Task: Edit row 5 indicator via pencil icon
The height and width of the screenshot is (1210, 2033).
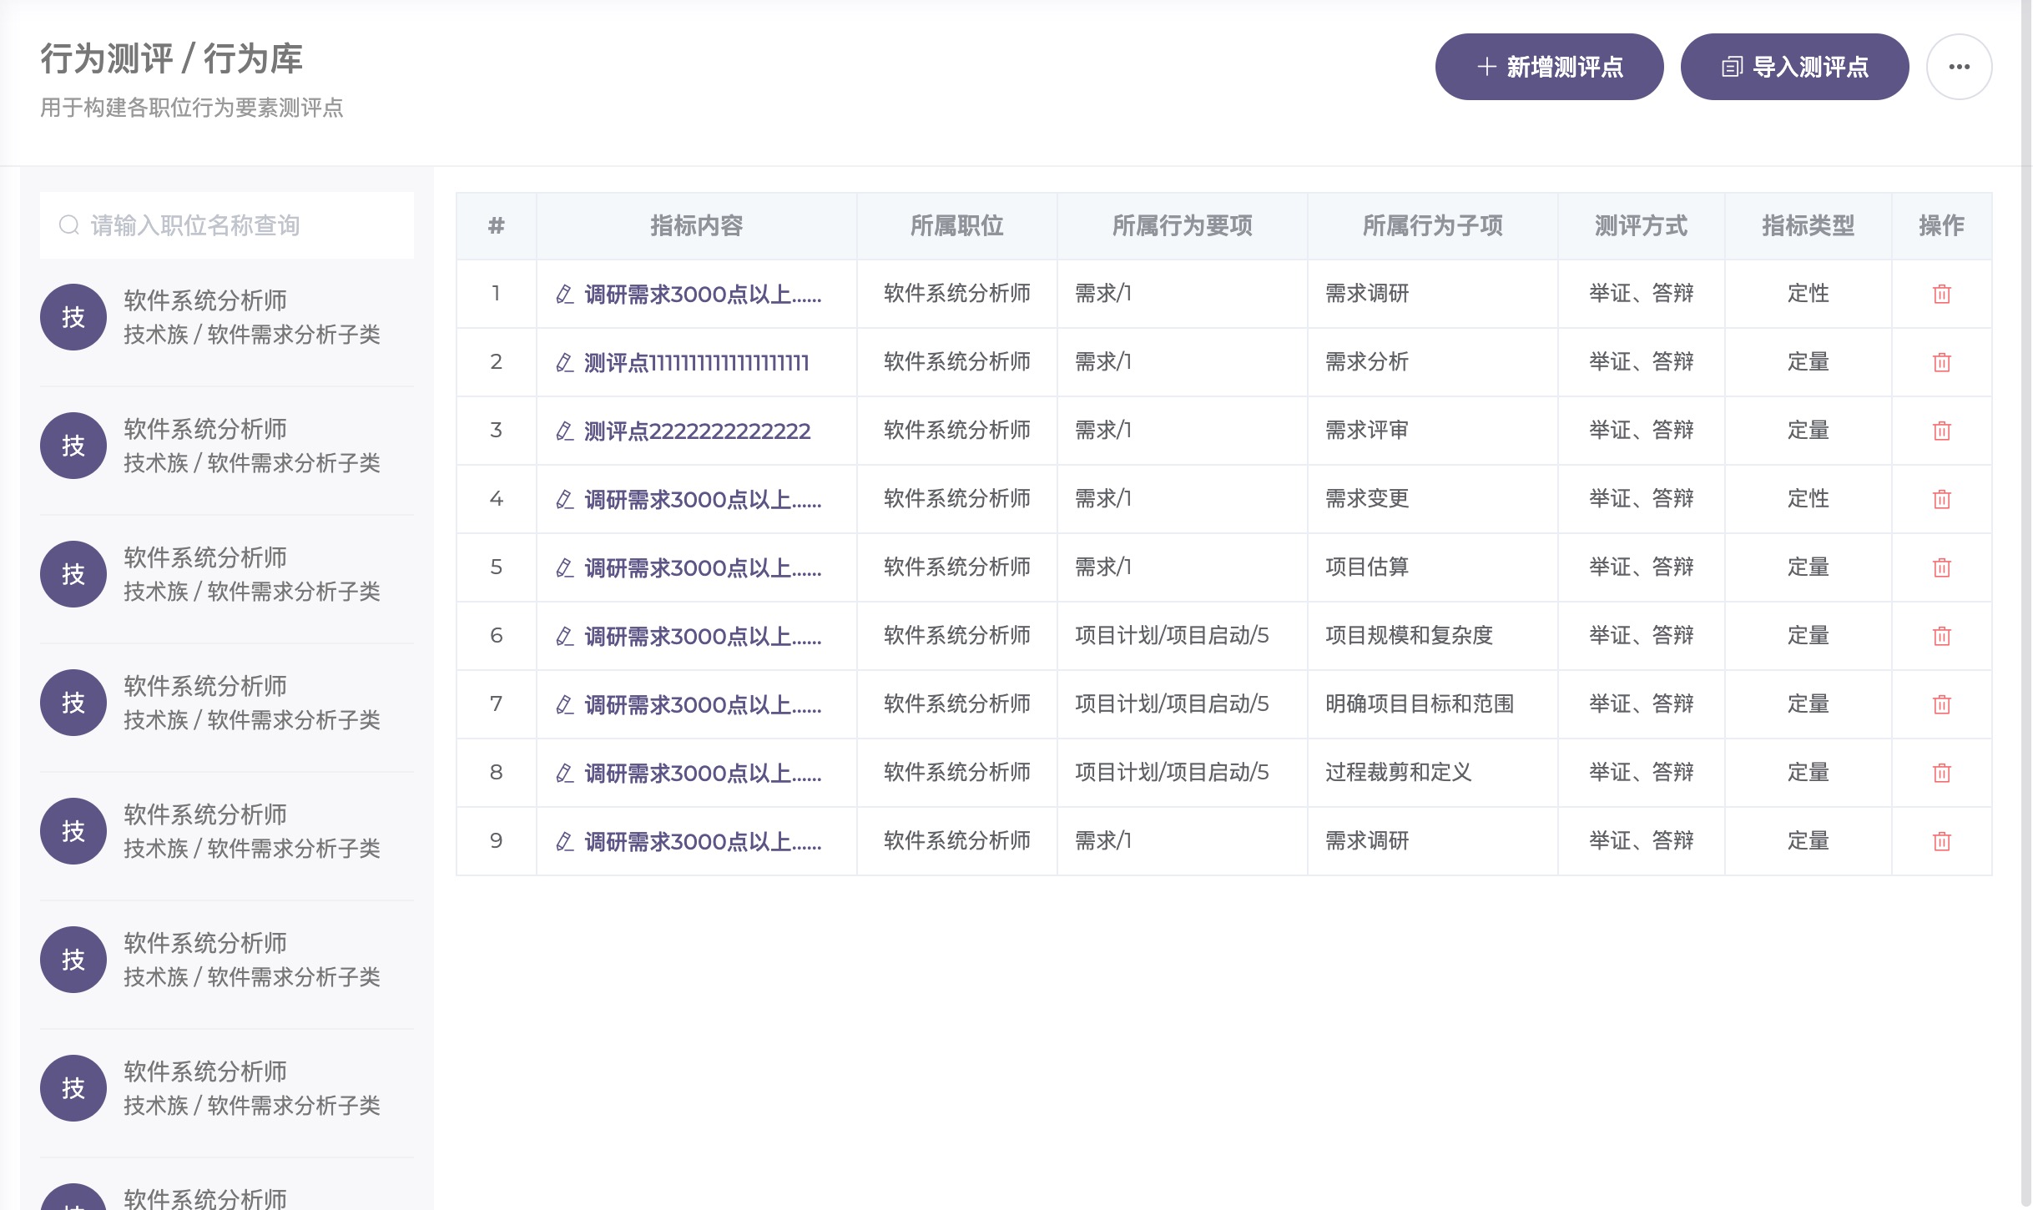Action: [564, 567]
